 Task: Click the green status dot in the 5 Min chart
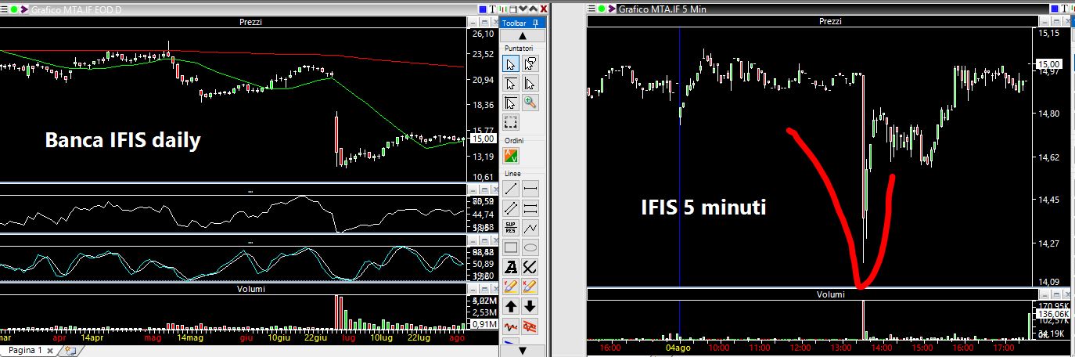point(602,9)
